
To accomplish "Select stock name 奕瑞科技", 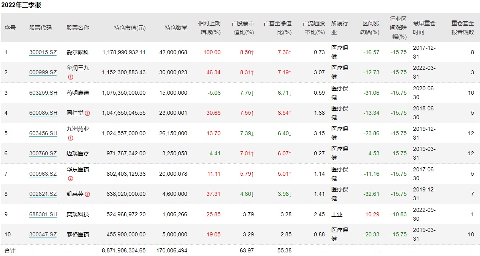I will pyautogui.click(x=78, y=214).
